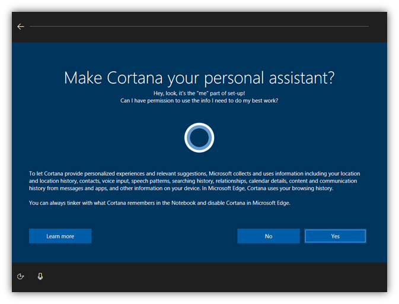Open the Ease of Access icon
The width and height of the screenshot is (399, 304).
pyautogui.click(x=20, y=277)
